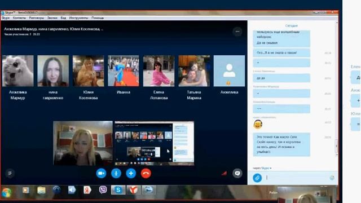Open the Windows Start button
361x203 pixels.
click(x=6, y=192)
